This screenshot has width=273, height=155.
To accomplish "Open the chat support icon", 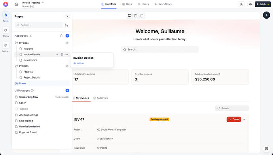I will tap(266, 149).
